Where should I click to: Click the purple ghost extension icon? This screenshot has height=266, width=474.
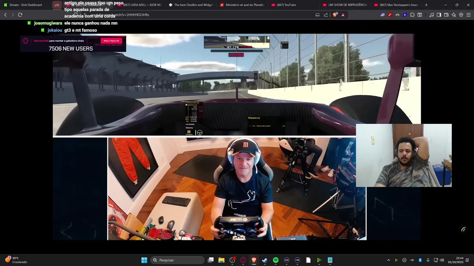[x=383, y=15]
